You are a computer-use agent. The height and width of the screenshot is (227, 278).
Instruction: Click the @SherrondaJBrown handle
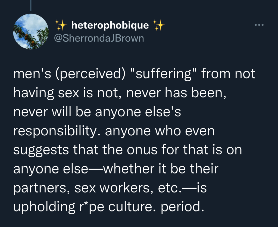99,38
